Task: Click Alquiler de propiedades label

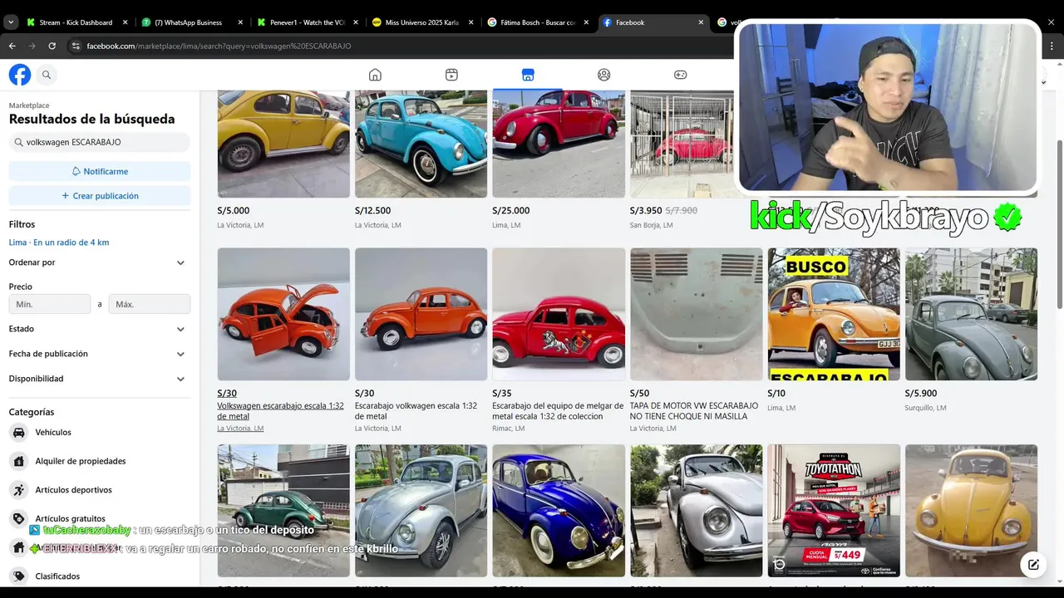Action: click(x=81, y=461)
